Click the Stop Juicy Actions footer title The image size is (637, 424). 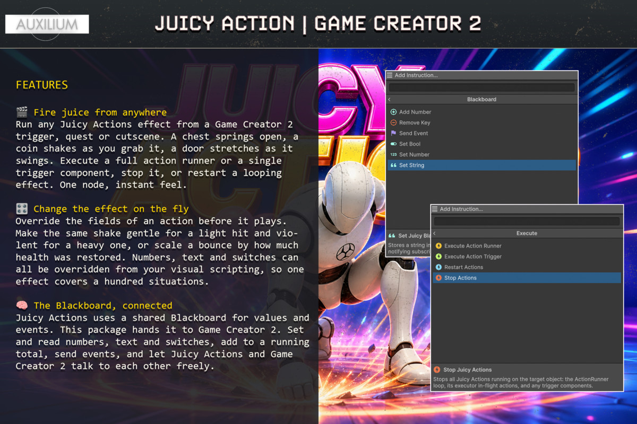(x=468, y=369)
